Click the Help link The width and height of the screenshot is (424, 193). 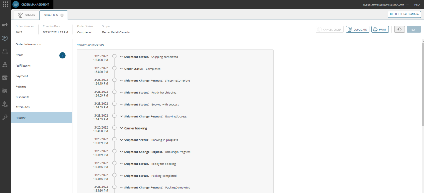coord(417,4)
